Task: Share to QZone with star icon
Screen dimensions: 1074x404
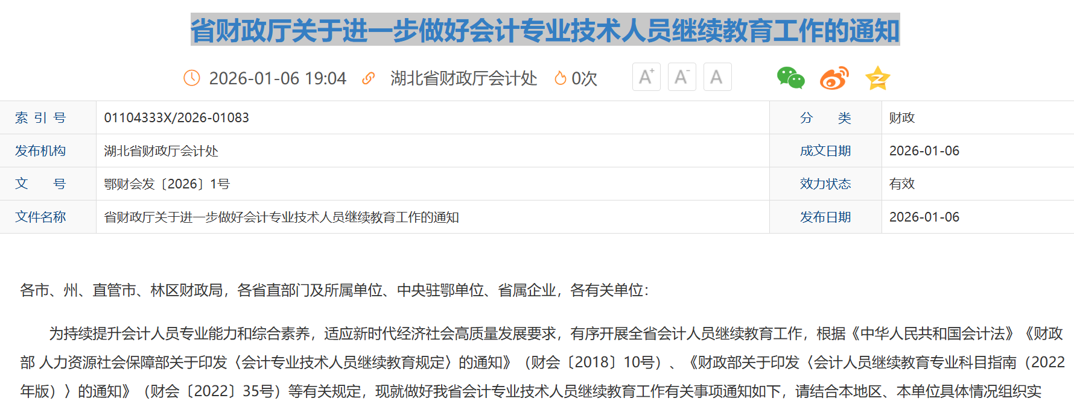Action: (877, 78)
